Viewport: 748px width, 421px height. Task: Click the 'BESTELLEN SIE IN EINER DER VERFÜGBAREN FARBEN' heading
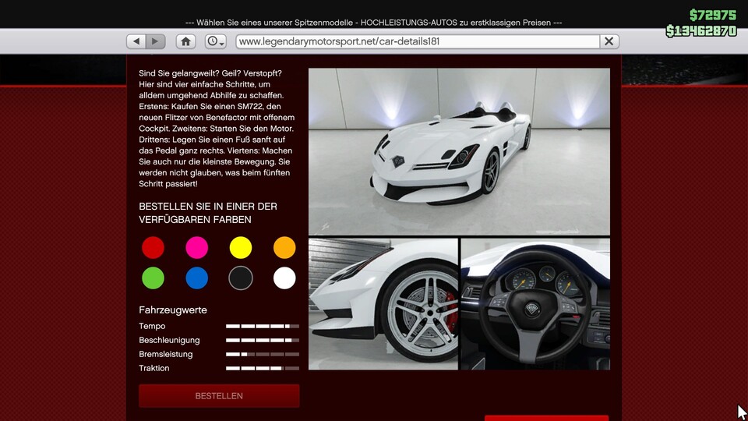pos(208,213)
